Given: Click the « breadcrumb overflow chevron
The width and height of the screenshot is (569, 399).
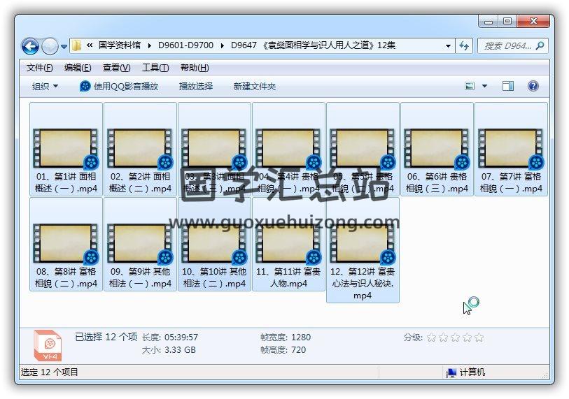Looking at the screenshot, I should [x=90, y=45].
